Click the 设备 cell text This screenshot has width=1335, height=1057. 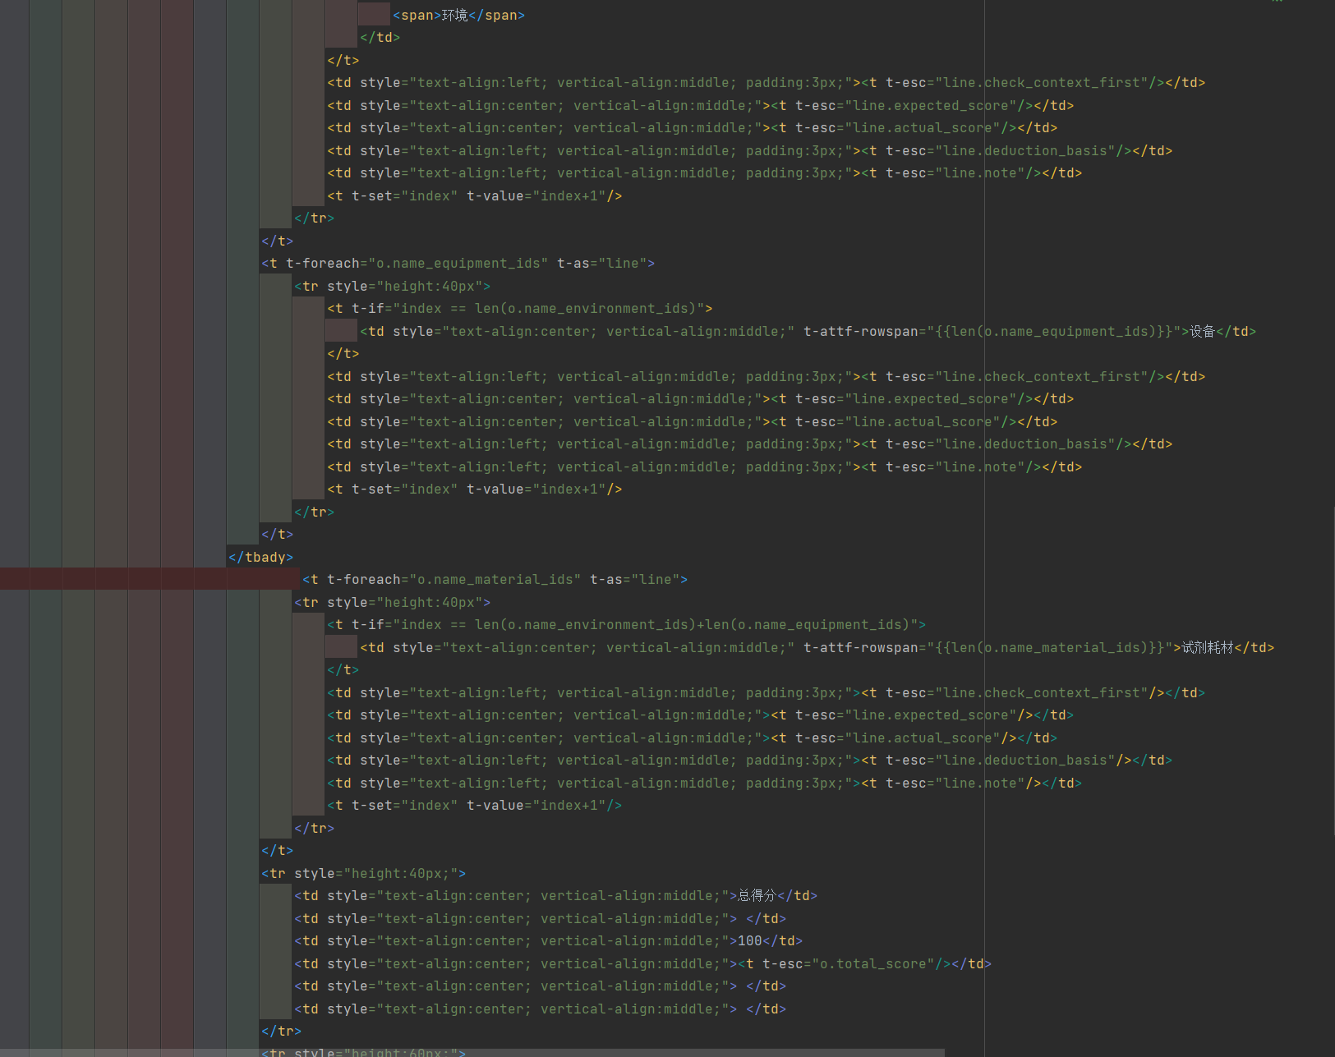tap(1202, 332)
